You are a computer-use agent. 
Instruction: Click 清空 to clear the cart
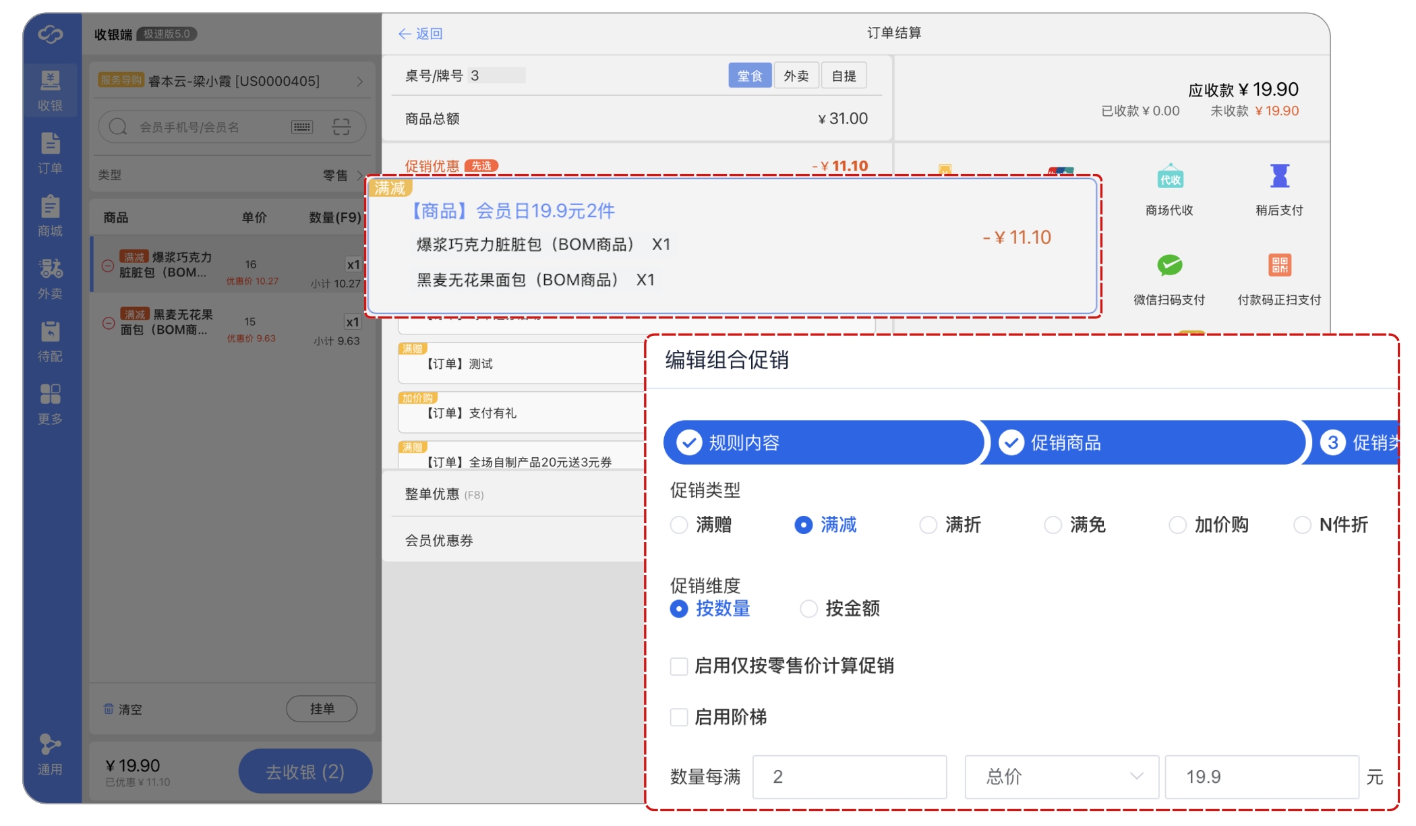tap(123, 709)
